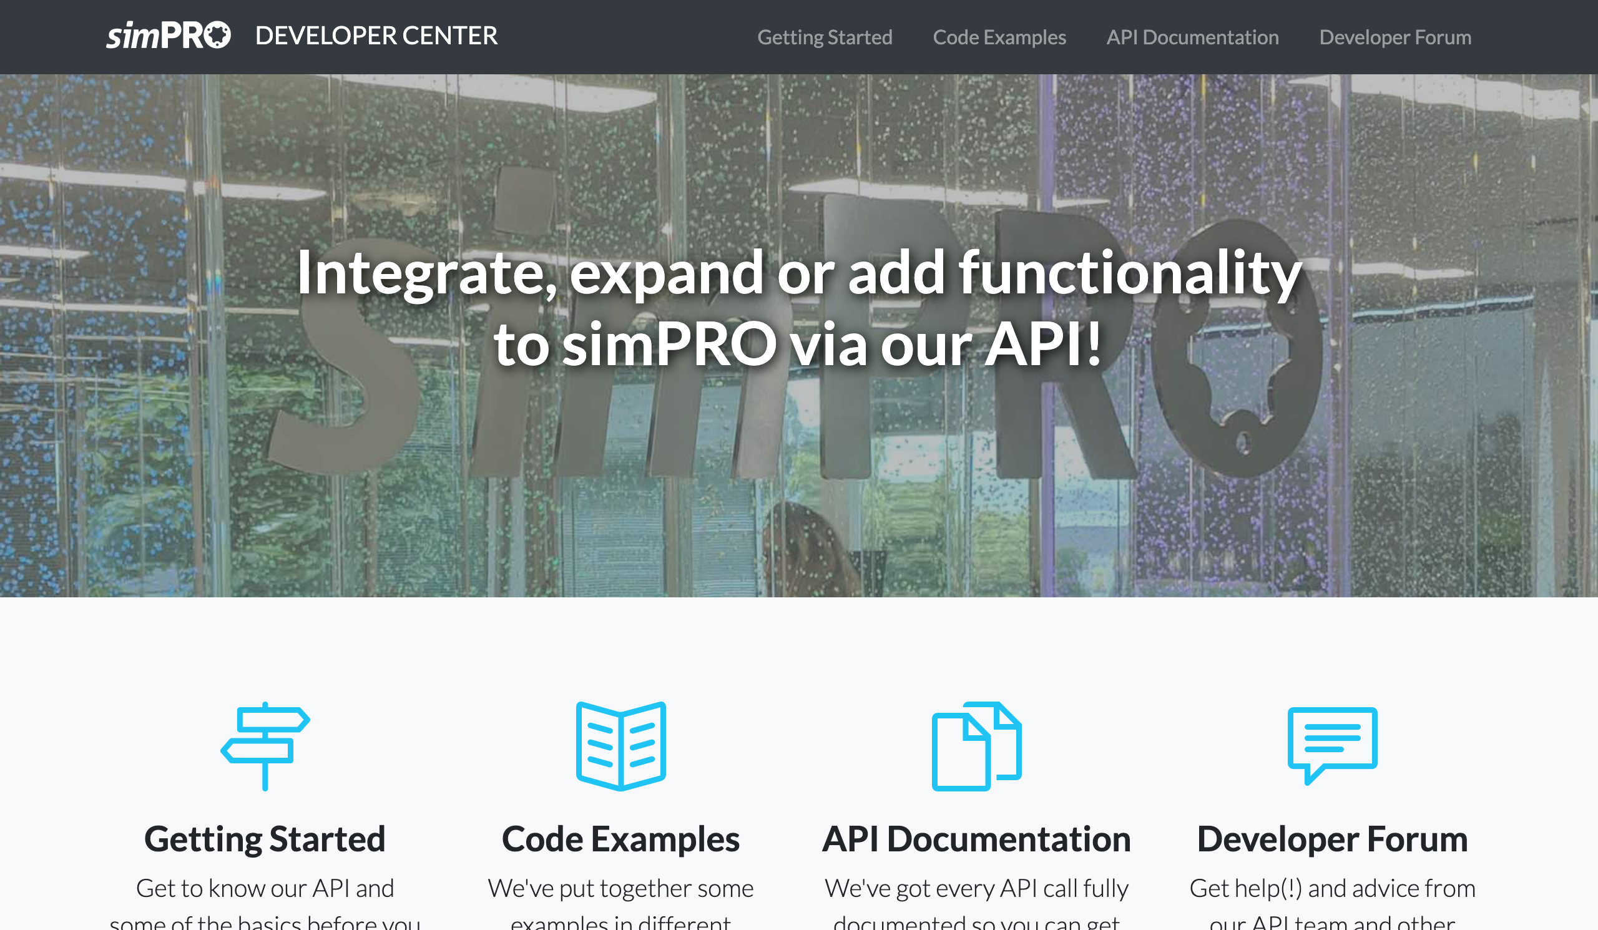Select the API Documentation card heading
The width and height of the screenshot is (1598, 930).
(976, 839)
